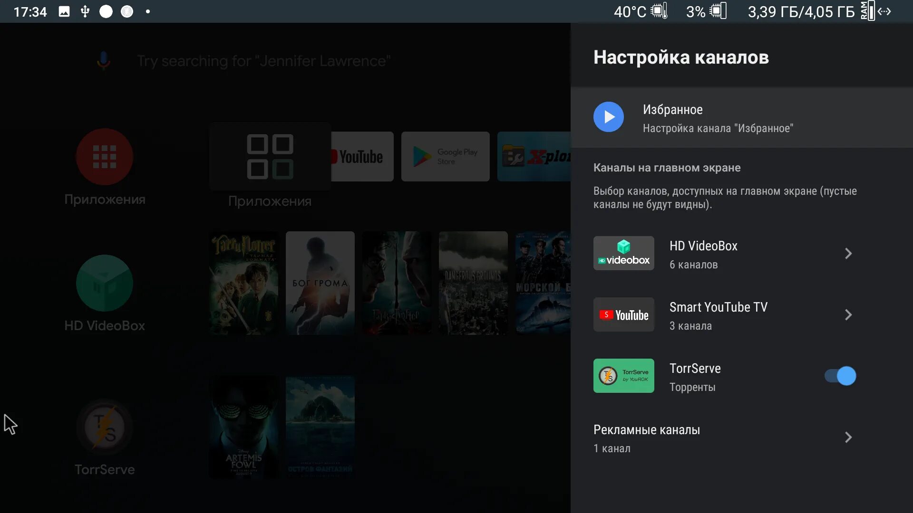
Task: Expand Рекламные каналы chevron arrow
Action: 848,437
